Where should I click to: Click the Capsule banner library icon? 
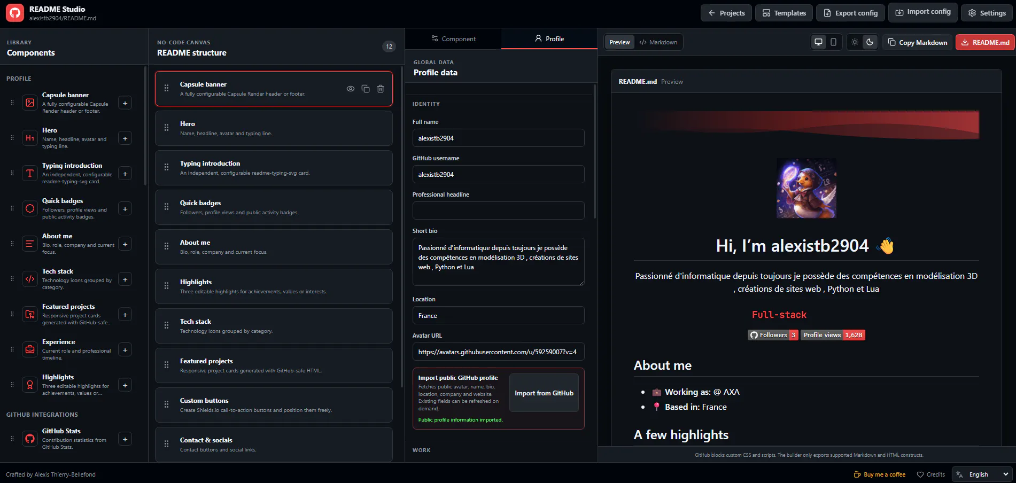(x=30, y=103)
